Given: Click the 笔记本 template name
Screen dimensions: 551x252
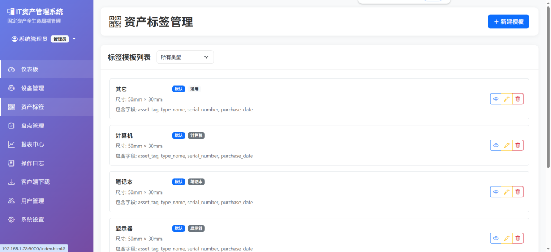Looking at the screenshot, I should pyautogui.click(x=124, y=182).
